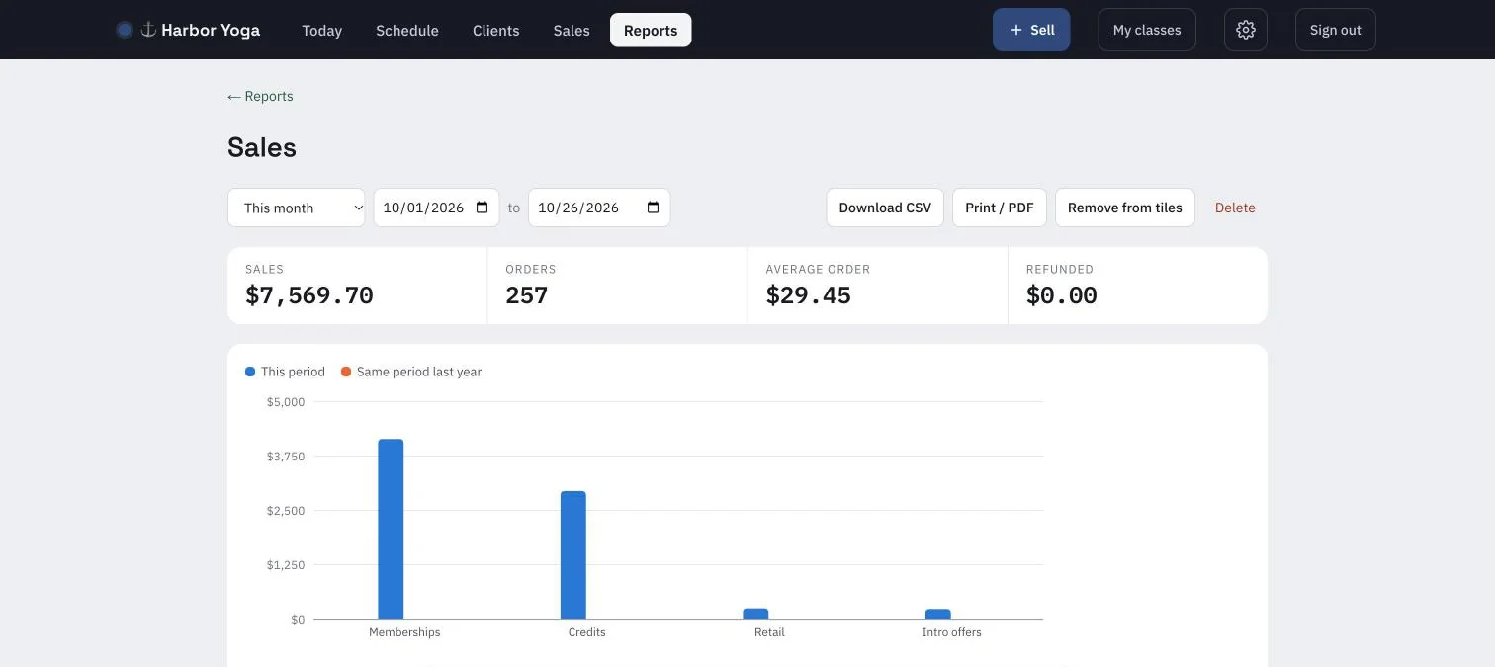Click the $2,500 y-axis label
Viewport: 1495px width, 667px height.
pyautogui.click(x=286, y=511)
